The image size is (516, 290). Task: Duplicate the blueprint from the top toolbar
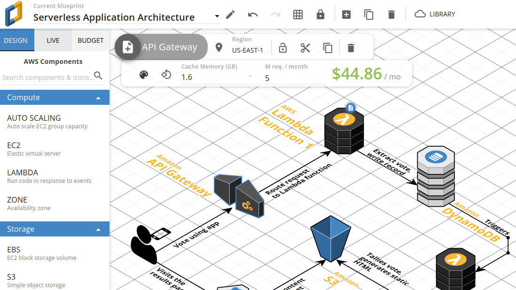(x=368, y=15)
